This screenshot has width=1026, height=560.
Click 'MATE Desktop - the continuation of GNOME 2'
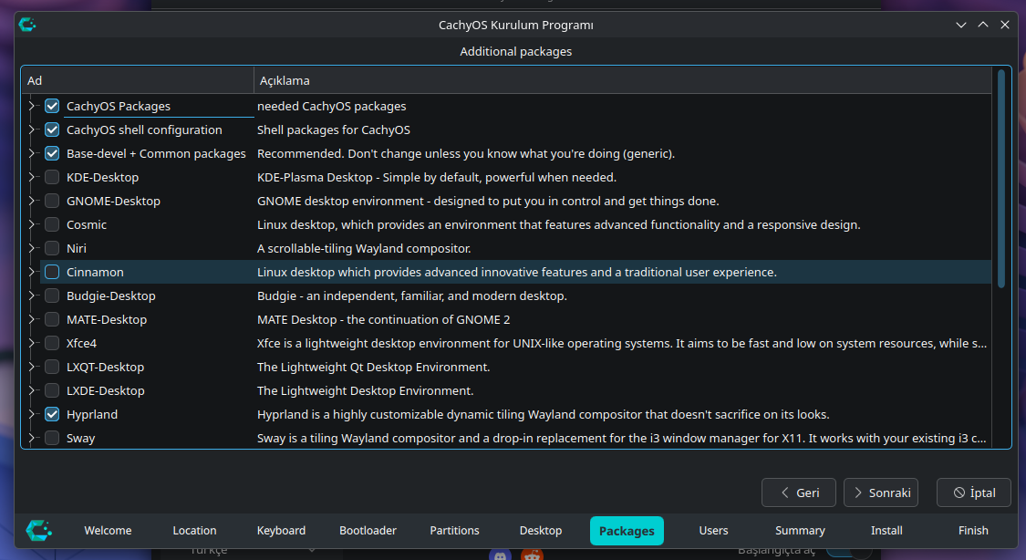pos(383,319)
